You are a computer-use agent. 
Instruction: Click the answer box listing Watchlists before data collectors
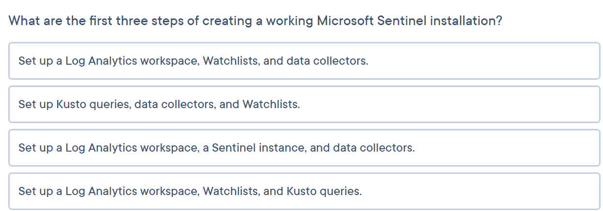[304, 61]
